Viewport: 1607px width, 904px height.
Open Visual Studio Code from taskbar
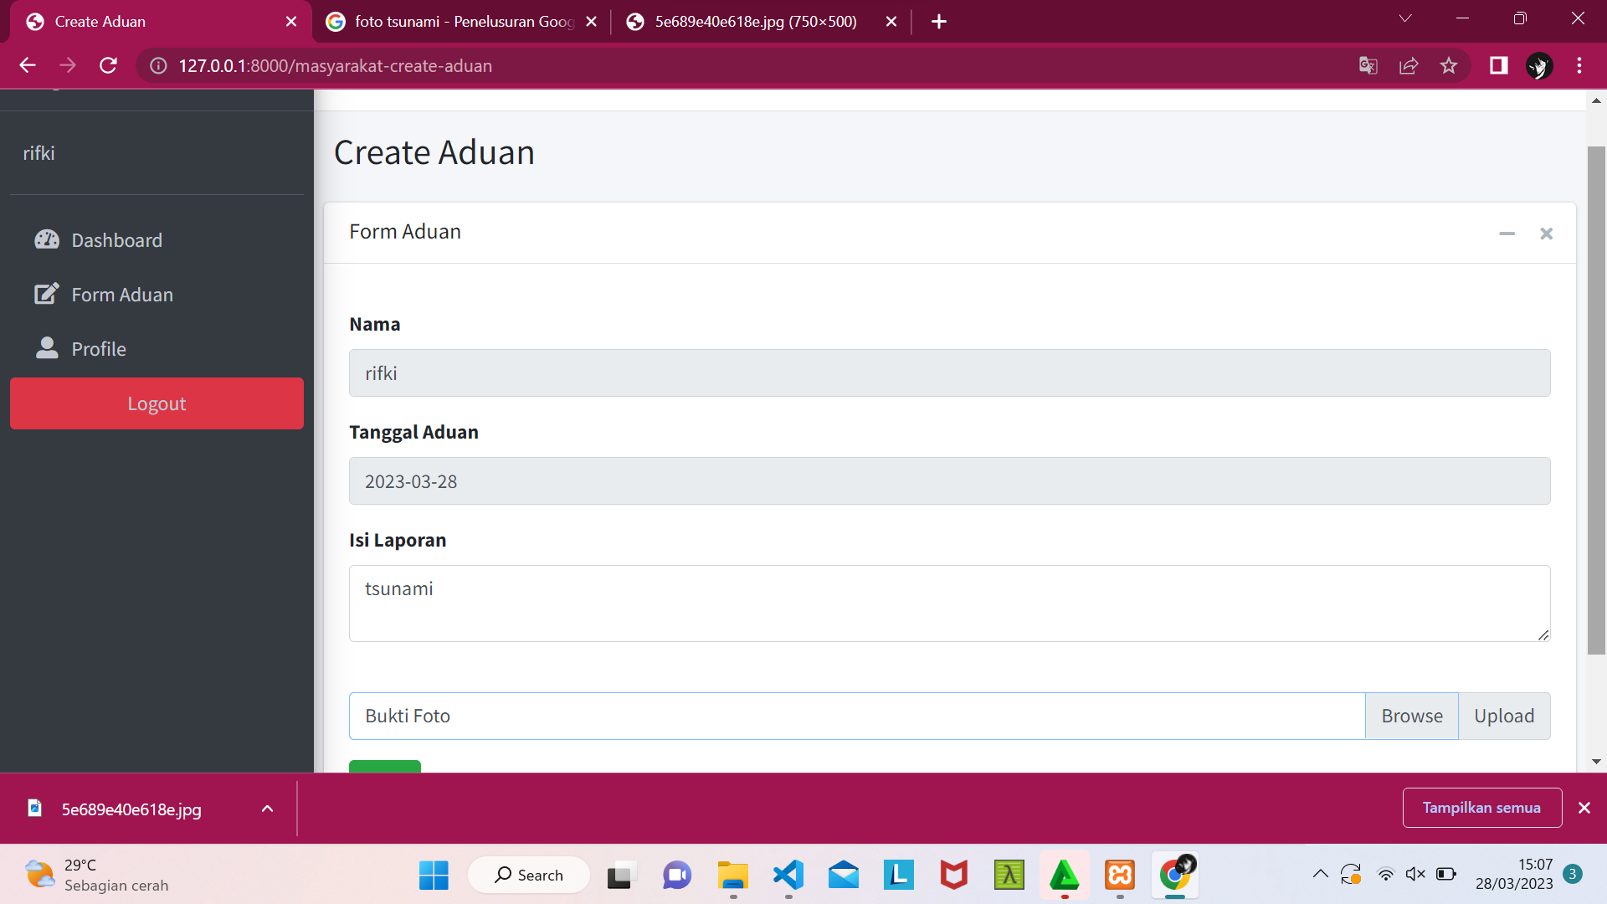point(788,876)
